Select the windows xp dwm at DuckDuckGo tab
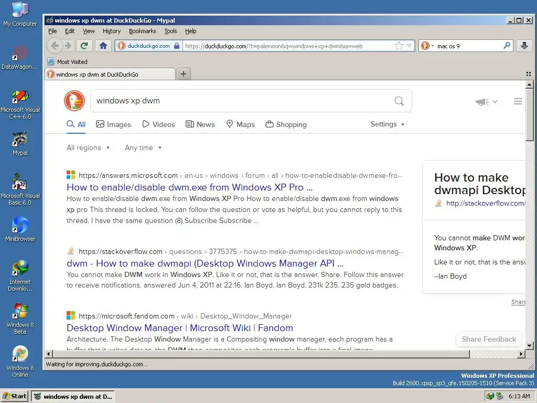Image resolution: width=537 pixels, height=403 pixels. 110,74
